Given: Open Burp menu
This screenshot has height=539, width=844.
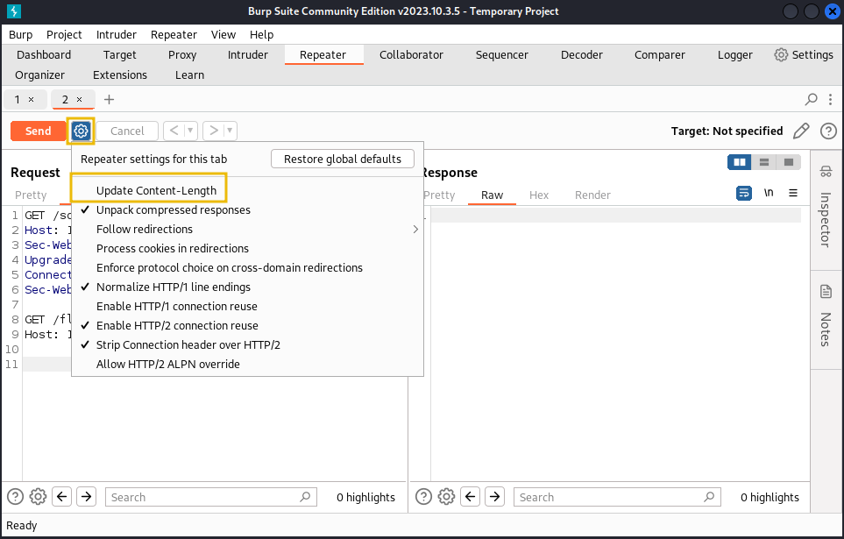Looking at the screenshot, I should coord(20,34).
